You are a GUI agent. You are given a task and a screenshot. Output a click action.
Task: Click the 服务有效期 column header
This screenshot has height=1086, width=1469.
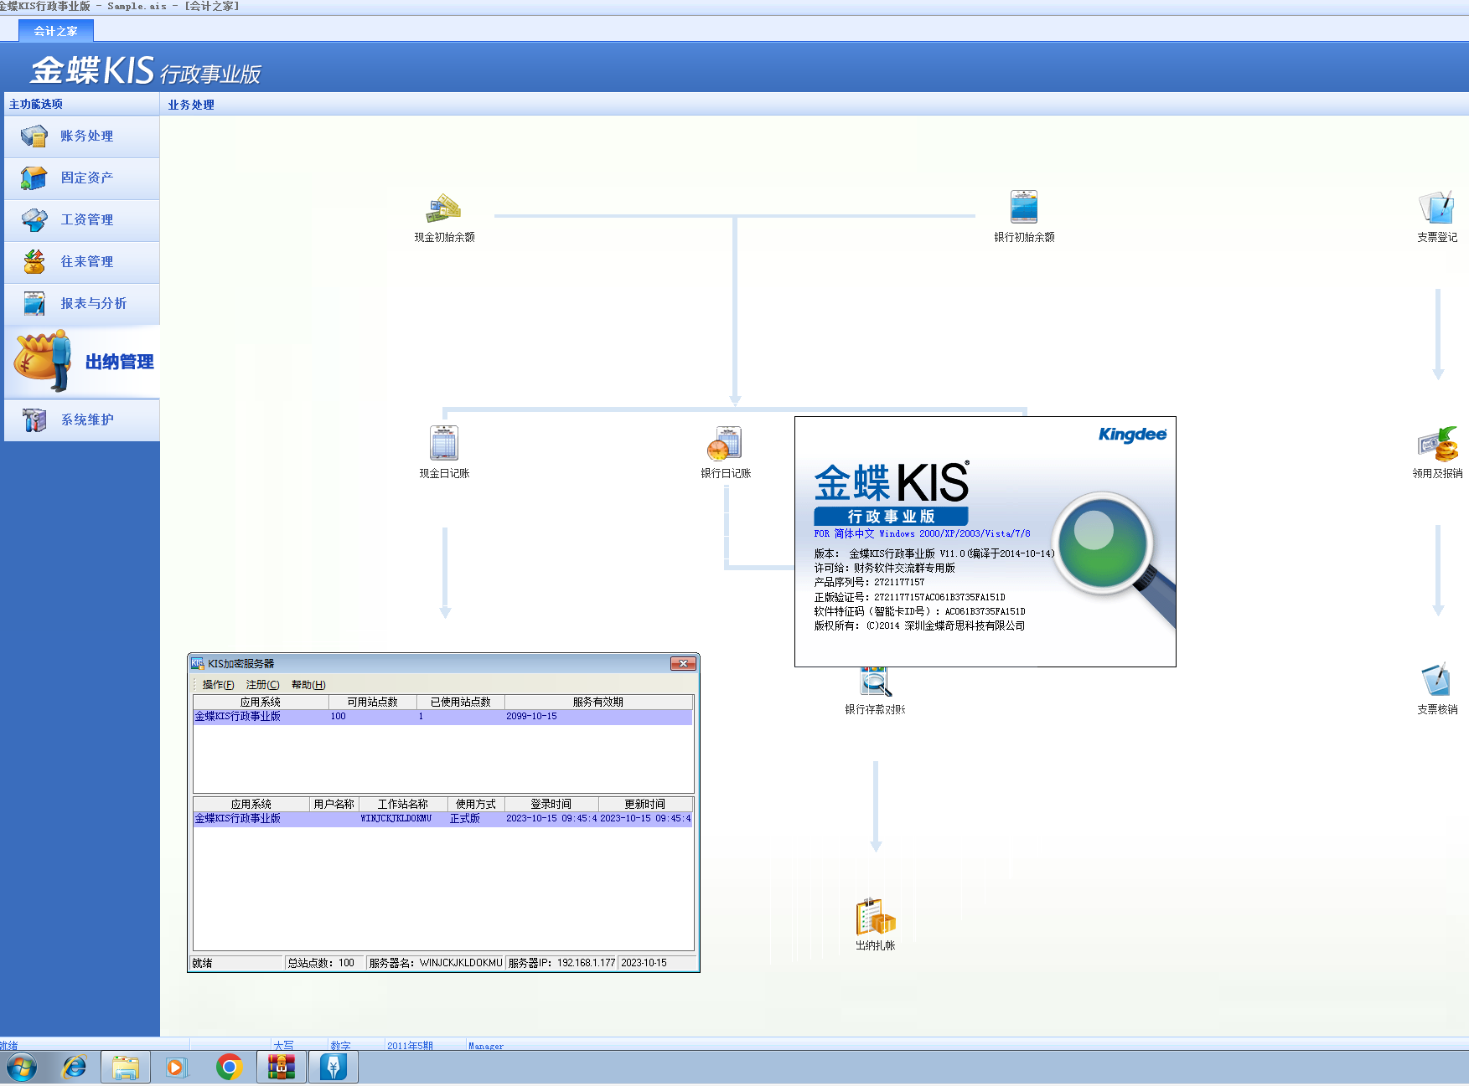click(x=598, y=702)
